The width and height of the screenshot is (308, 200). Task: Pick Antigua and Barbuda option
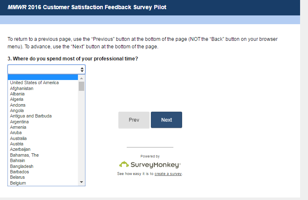31,116
